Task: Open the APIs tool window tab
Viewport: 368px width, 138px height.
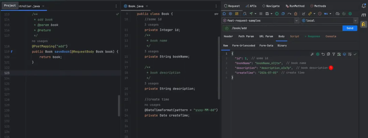Action: [251, 6]
